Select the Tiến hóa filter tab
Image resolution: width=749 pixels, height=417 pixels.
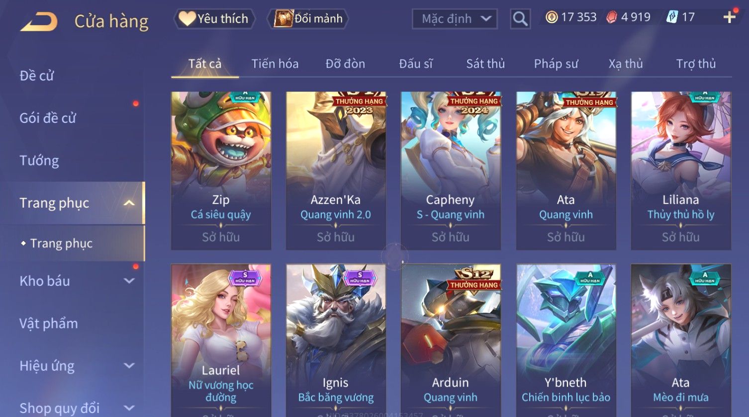click(x=275, y=64)
